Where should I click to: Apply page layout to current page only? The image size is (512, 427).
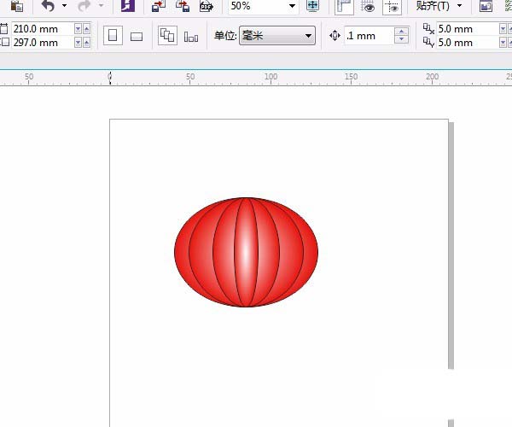(x=191, y=36)
